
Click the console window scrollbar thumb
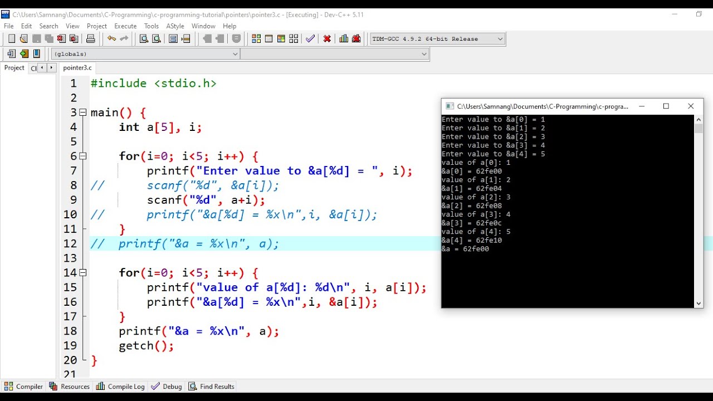[699, 129]
